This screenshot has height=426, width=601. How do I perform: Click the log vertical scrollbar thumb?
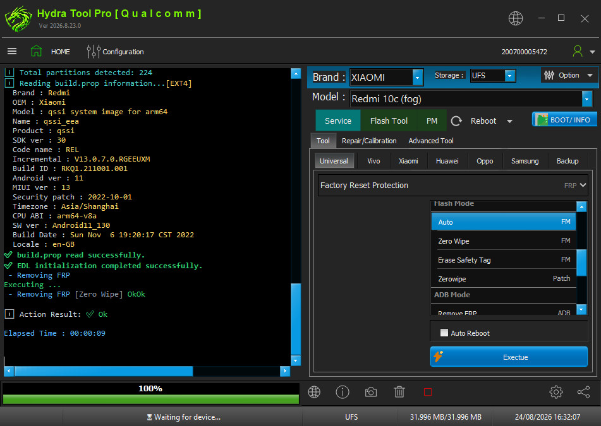tap(296, 319)
